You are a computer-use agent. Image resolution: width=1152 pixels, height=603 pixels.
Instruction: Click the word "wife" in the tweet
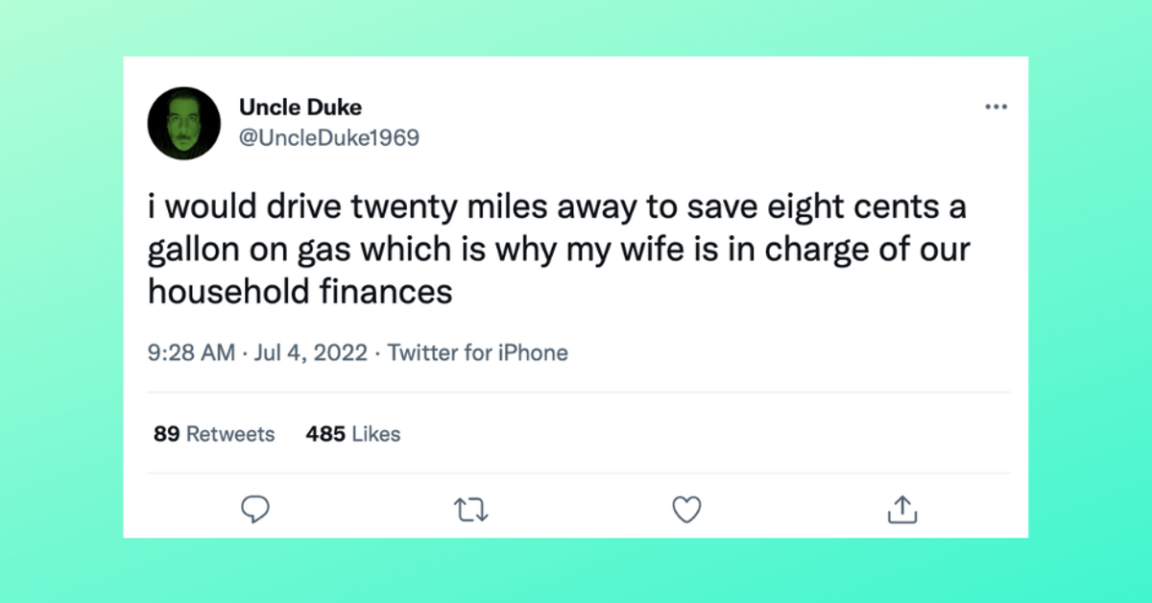tap(704, 248)
